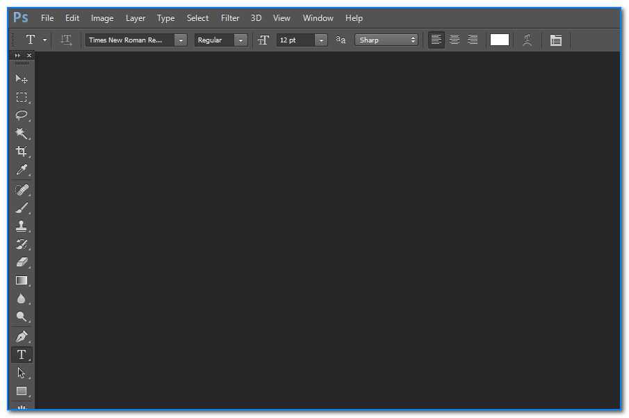Image resolution: width=629 pixels, height=418 pixels.
Task: Select the Lasso tool
Action: coord(22,115)
